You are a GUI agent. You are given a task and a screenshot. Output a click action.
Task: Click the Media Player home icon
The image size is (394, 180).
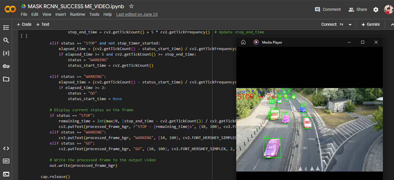(243, 42)
